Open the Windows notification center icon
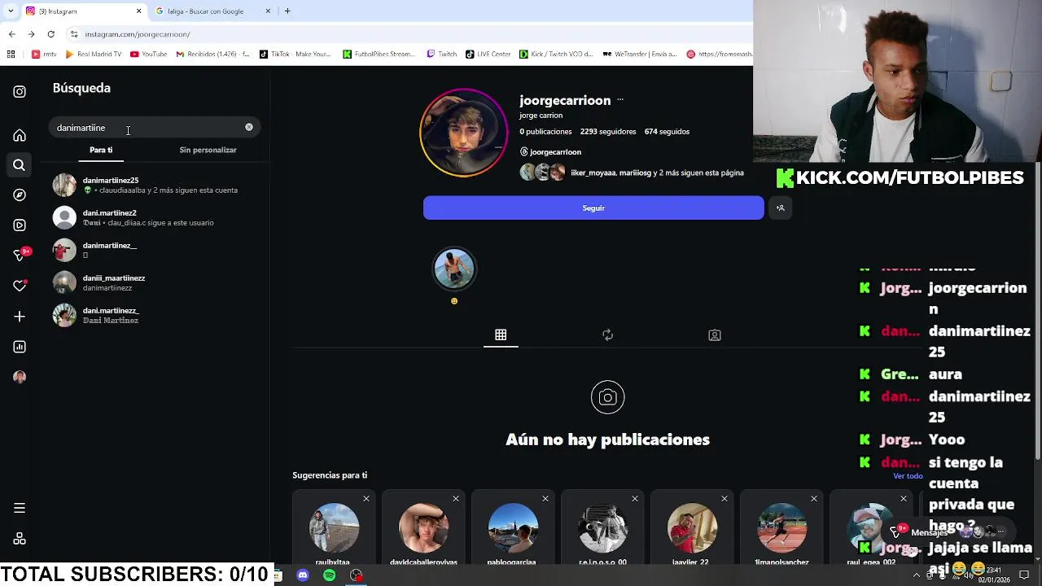This screenshot has width=1042, height=586. 1024,575
